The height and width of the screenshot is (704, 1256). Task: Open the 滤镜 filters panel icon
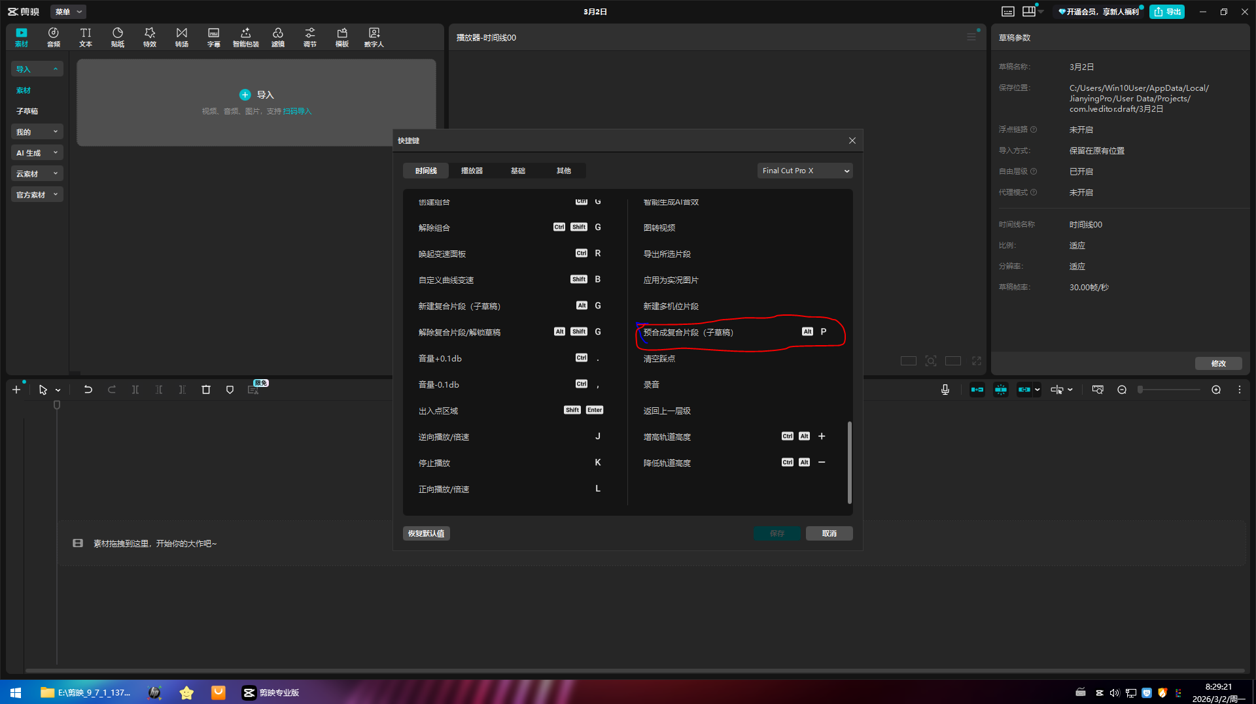(x=278, y=37)
